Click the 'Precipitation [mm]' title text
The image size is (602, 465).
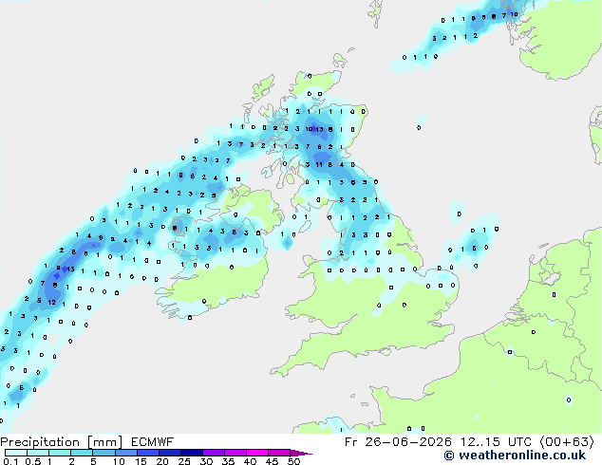pyautogui.click(x=62, y=442)
